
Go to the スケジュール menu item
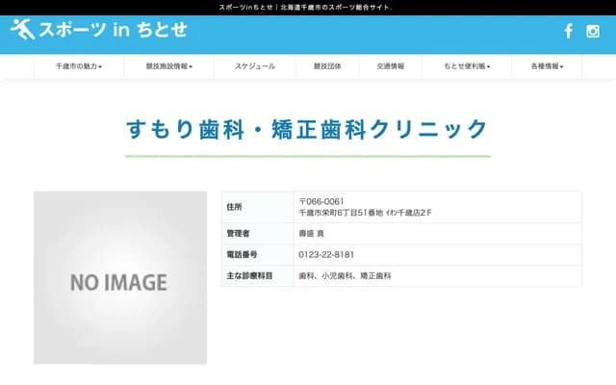(x=255, y=66)
